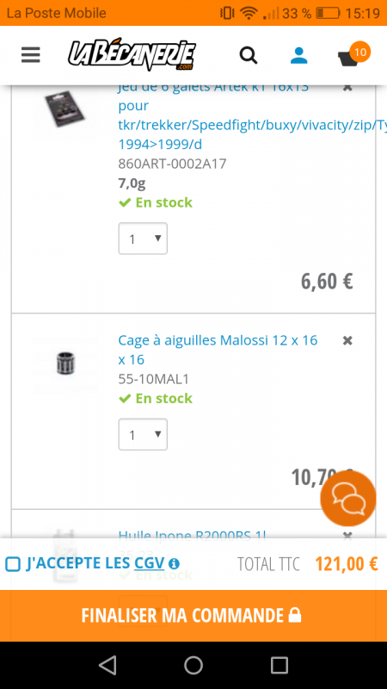Click the CGV info icon
The width and height of the screenshot is (387, 689).
[x=175, y=563]
